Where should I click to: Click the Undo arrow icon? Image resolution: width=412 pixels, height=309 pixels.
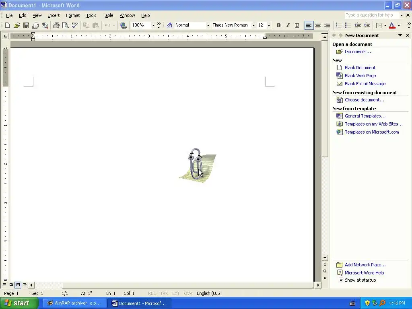click(x=107, y=25)
